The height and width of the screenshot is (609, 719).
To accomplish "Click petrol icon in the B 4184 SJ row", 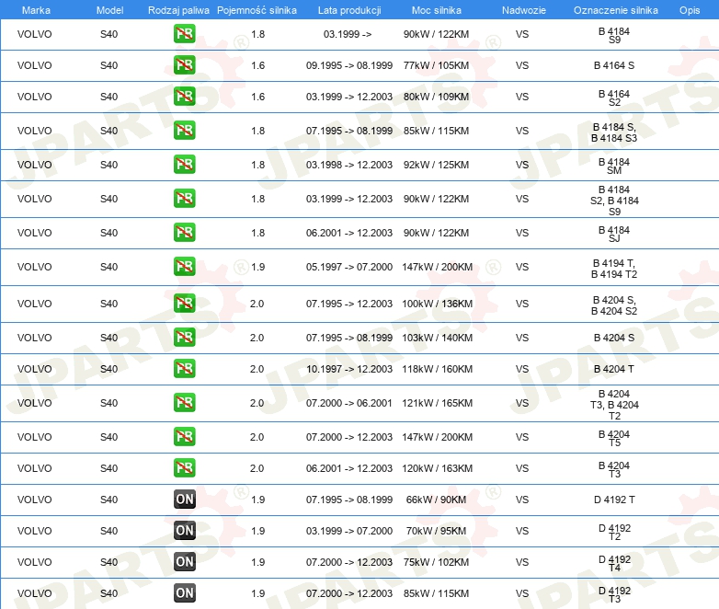I will click(x=184, y=232).
